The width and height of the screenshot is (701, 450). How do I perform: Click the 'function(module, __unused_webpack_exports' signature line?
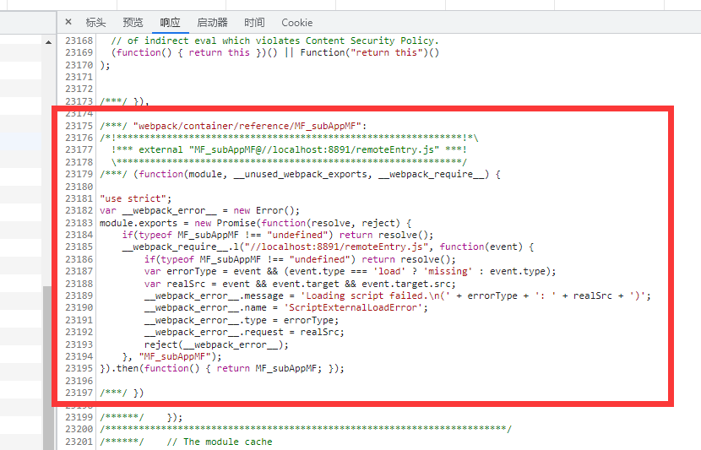tap(300, 174)
